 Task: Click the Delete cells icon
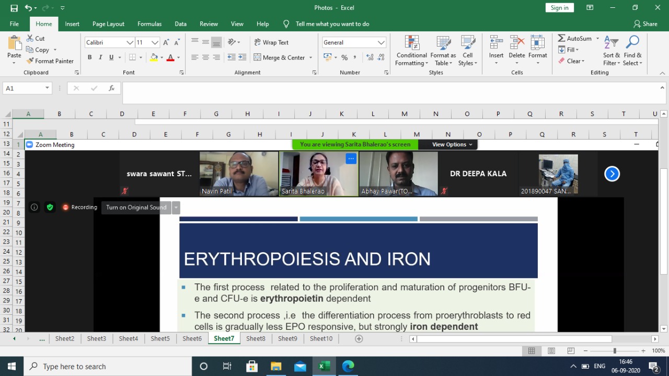[516, 44]
